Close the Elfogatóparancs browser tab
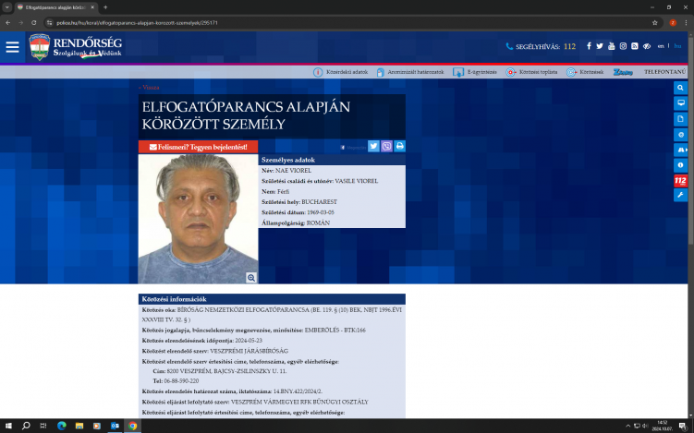This screenshot has height=433, width=694. point(92,7)
